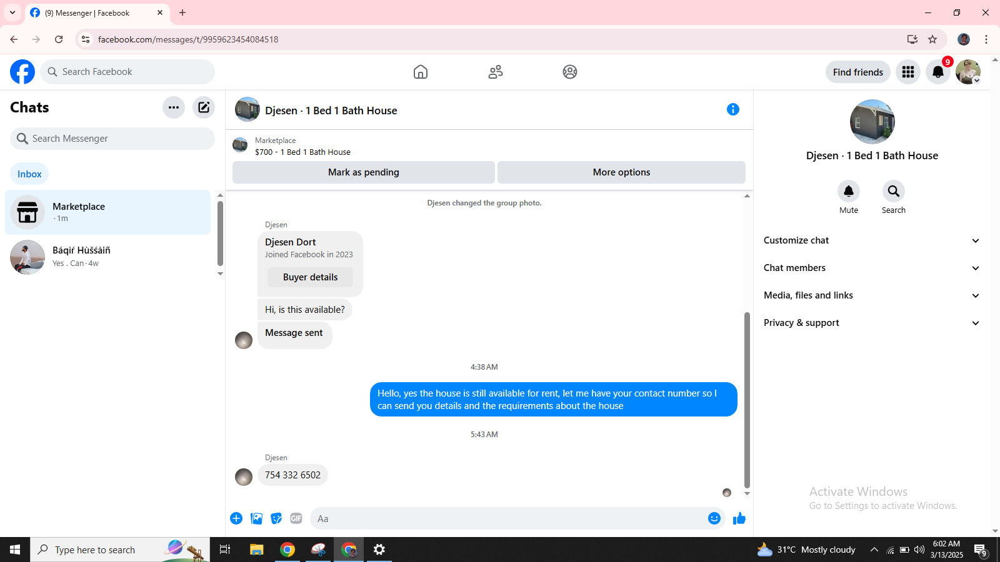Click the chat list scrollbar thumb
The image size is (1000, 562).
coord(220,234)
